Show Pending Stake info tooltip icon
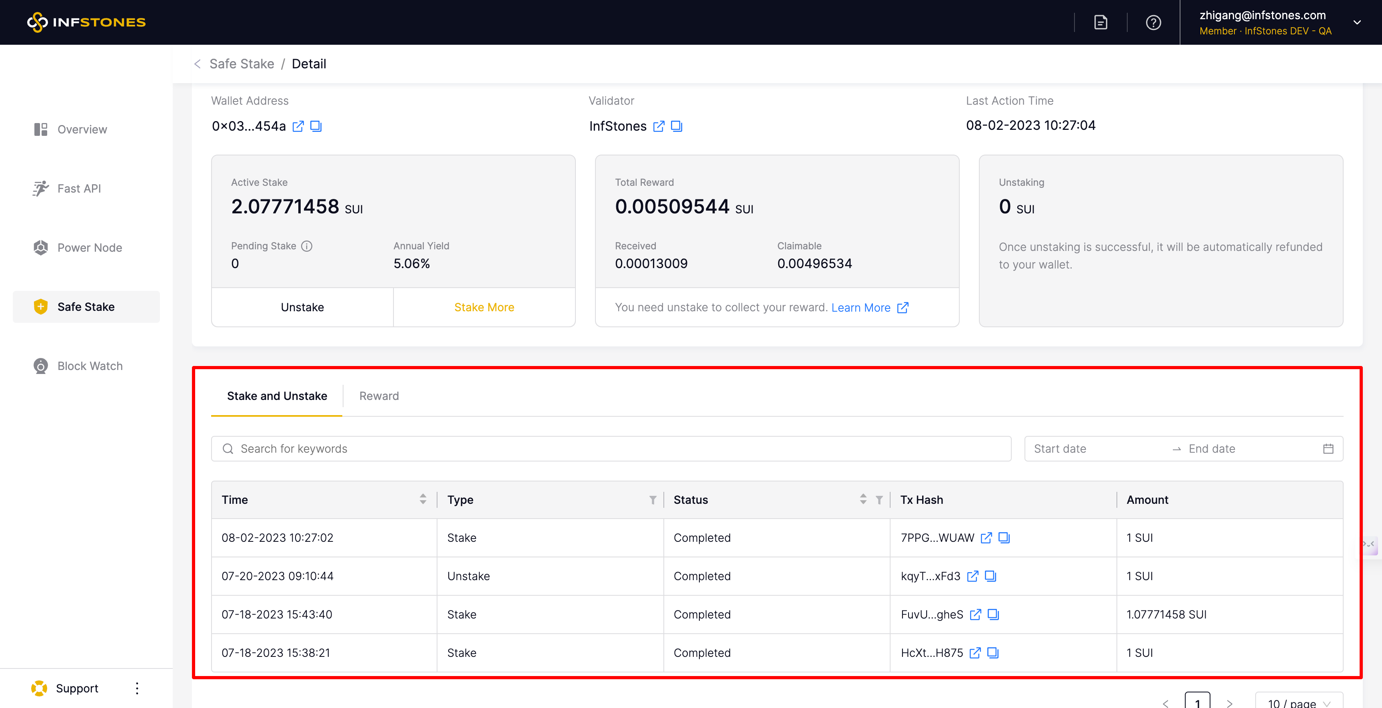The height and width of the screenshot is (708, 1382). (307, 246)
